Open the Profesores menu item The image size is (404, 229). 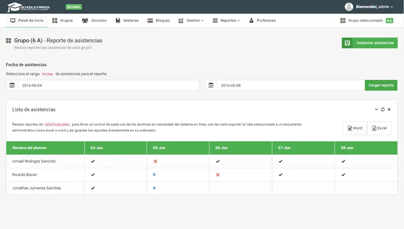tap(263, 20)
